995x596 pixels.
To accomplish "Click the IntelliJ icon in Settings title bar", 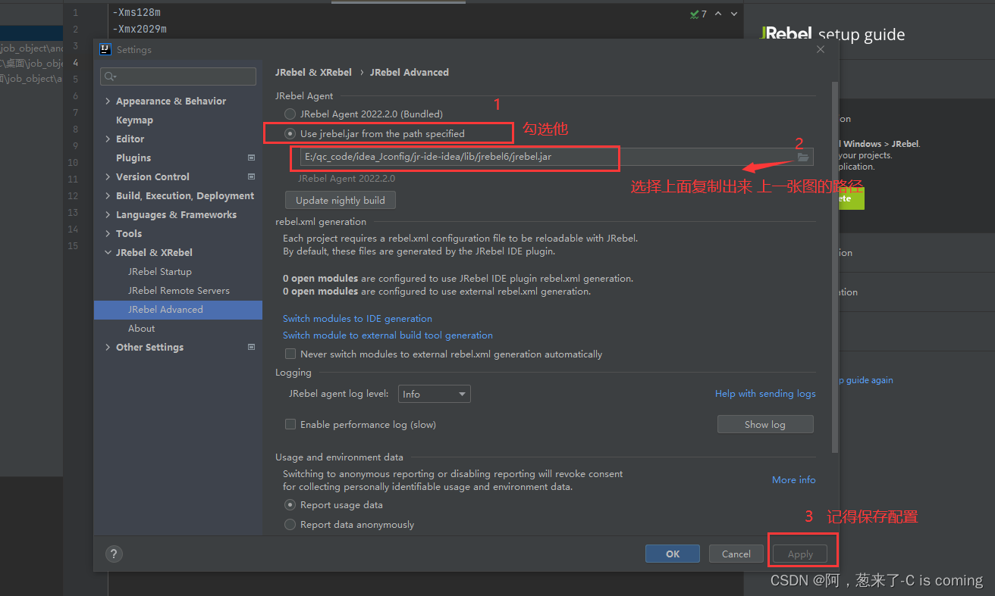I will pyautogui.click(x=105, y=49).
